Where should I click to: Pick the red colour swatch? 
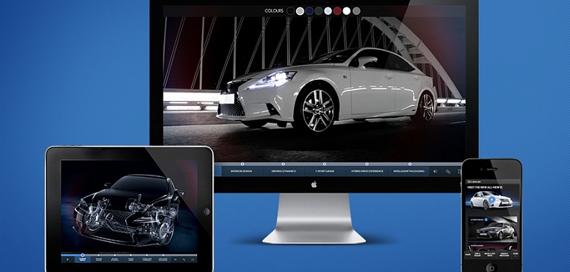click(337, 11)
